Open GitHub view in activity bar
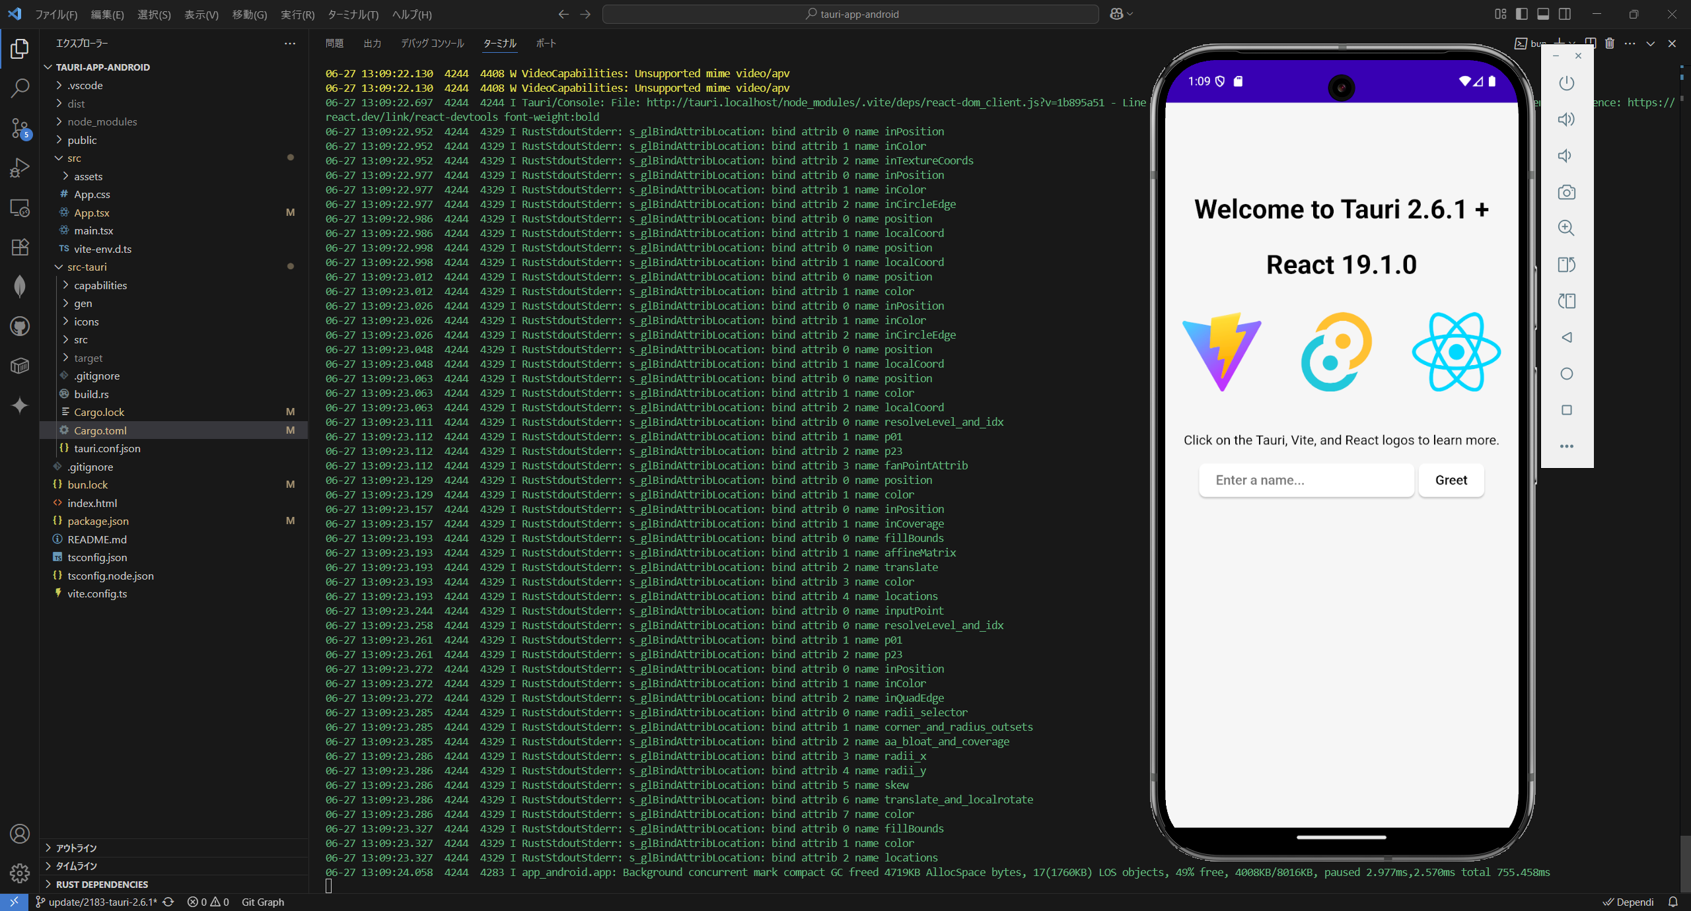The height and width of the screenshot is (911, 1691). pos(20,326)
